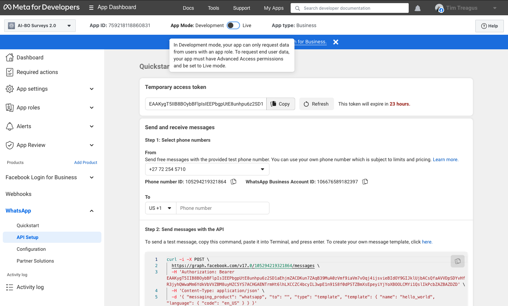
Task: Open the Tools menu
Action: [214, 8]
